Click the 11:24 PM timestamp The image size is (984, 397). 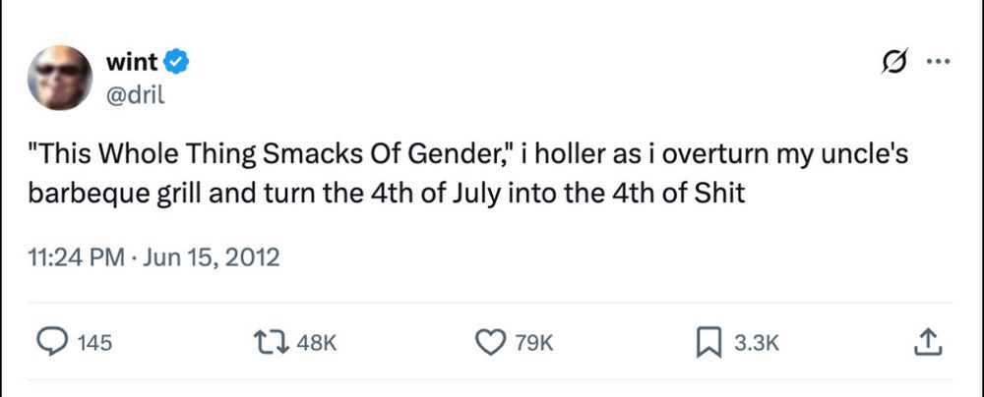pos(73,259)
